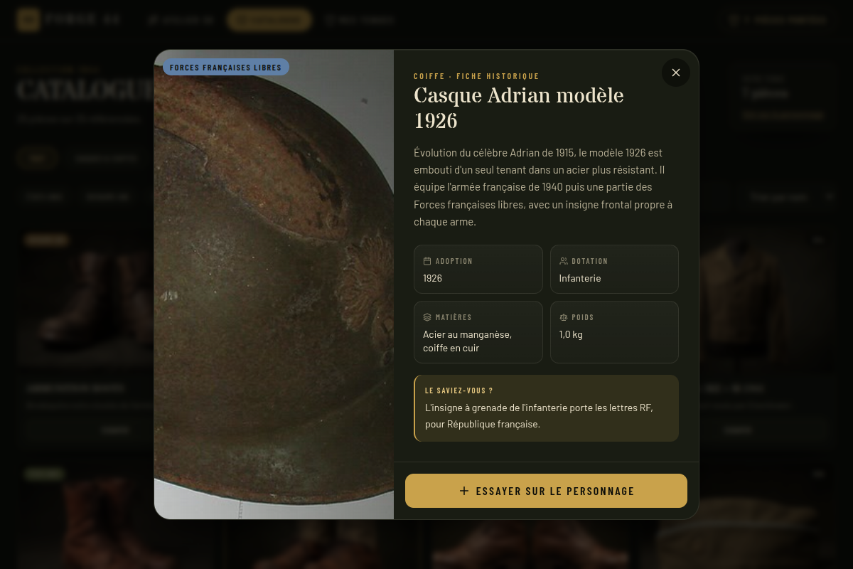Select the dotation value 'Infanterie'
This screenshot has width=853, height=569.
coord(580,278)
